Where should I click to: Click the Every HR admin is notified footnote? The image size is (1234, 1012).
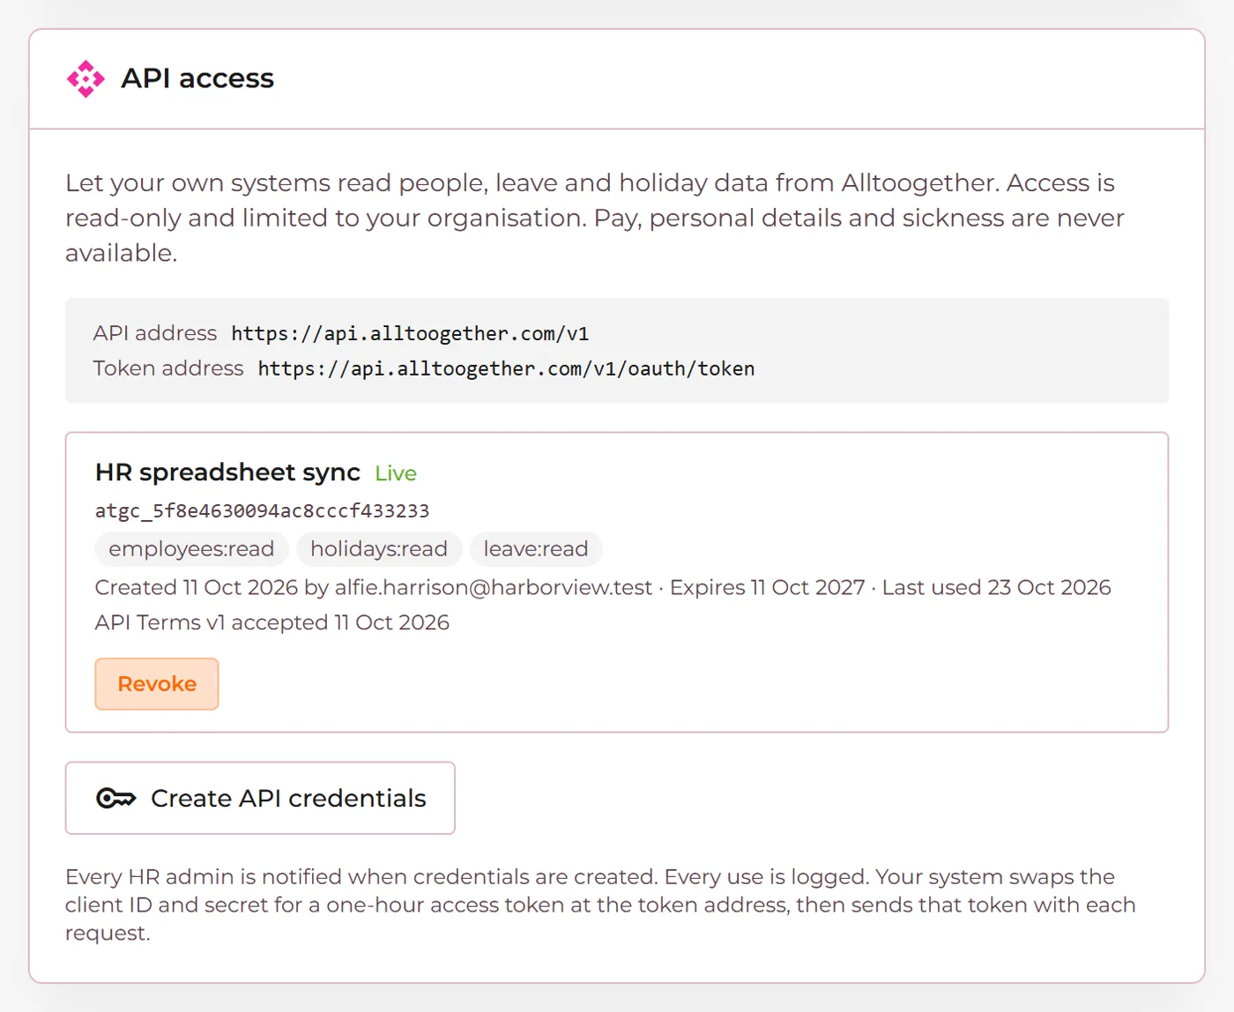point(600,904)
